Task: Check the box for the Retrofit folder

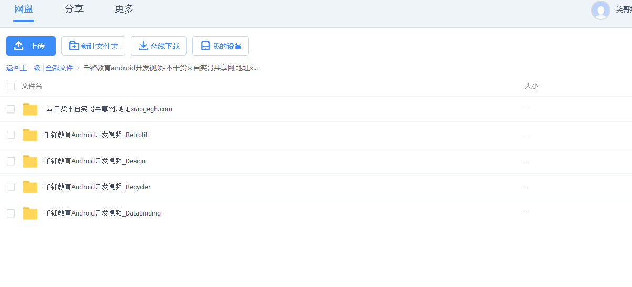Action: tap(11, 135)
